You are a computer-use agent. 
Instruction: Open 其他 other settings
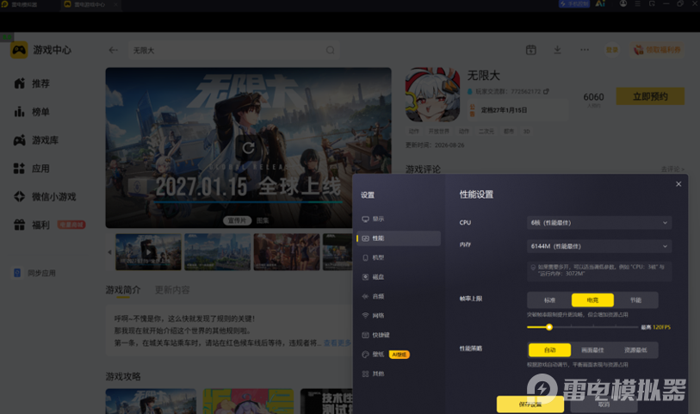[398, 374]
